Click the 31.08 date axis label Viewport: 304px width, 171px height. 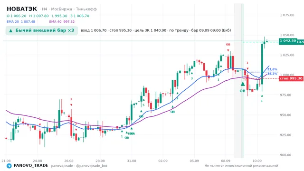coord(132,161)
